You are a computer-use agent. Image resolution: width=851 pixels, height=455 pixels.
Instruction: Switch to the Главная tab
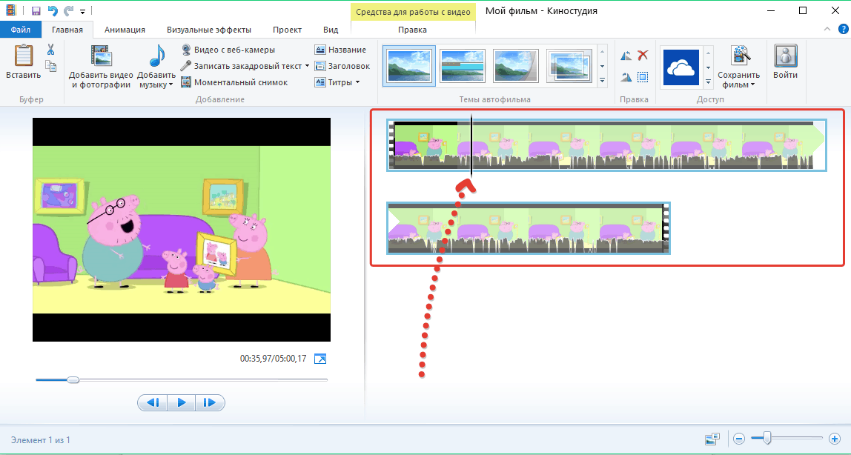(x=67, y=30)
